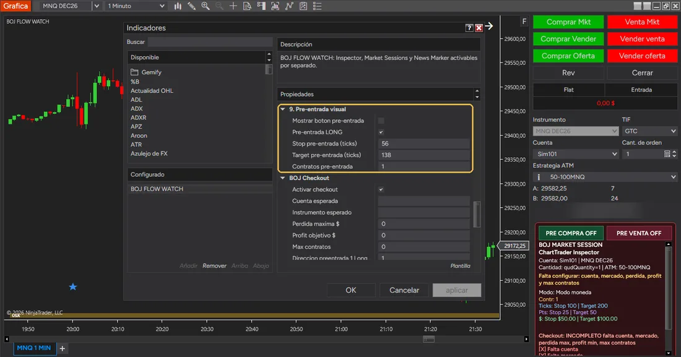681x357 pixels.
Task: Select ADX in the Disponible list
Action: coord(136,108)
